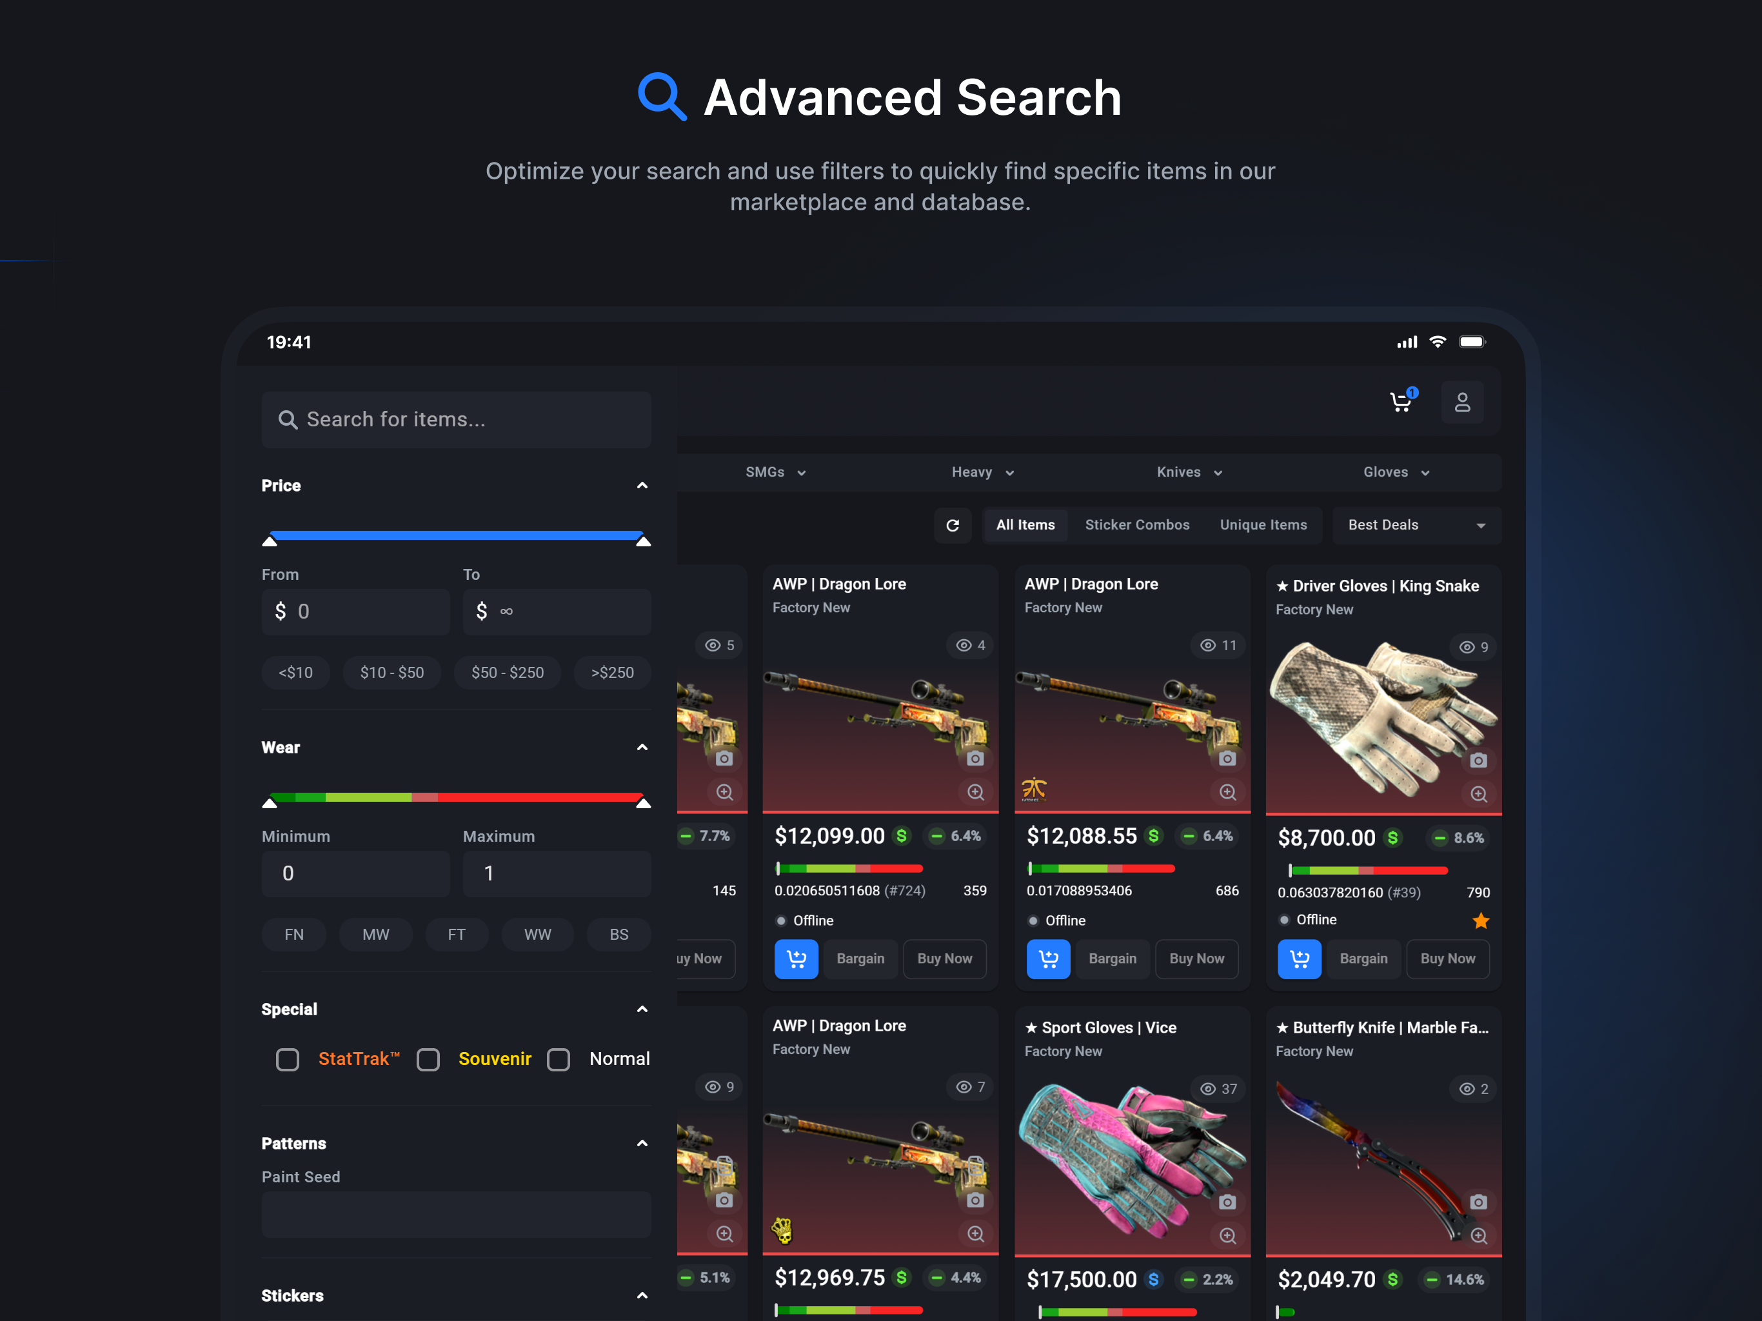Focus the Search for items field
The image size is (1762, 1321).
click(455, 419)
